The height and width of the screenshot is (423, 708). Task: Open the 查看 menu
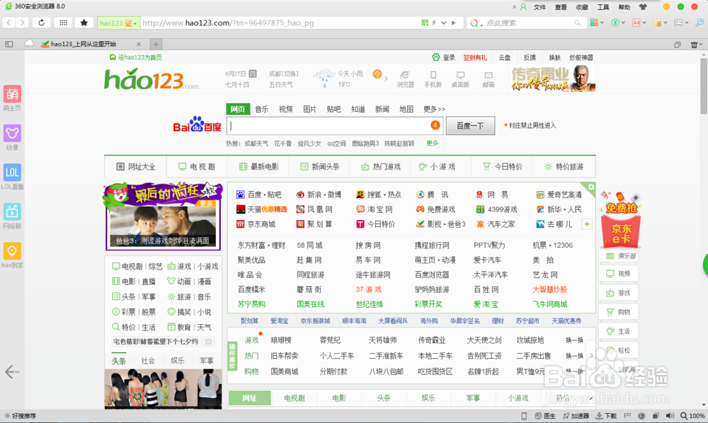point(561,7)
